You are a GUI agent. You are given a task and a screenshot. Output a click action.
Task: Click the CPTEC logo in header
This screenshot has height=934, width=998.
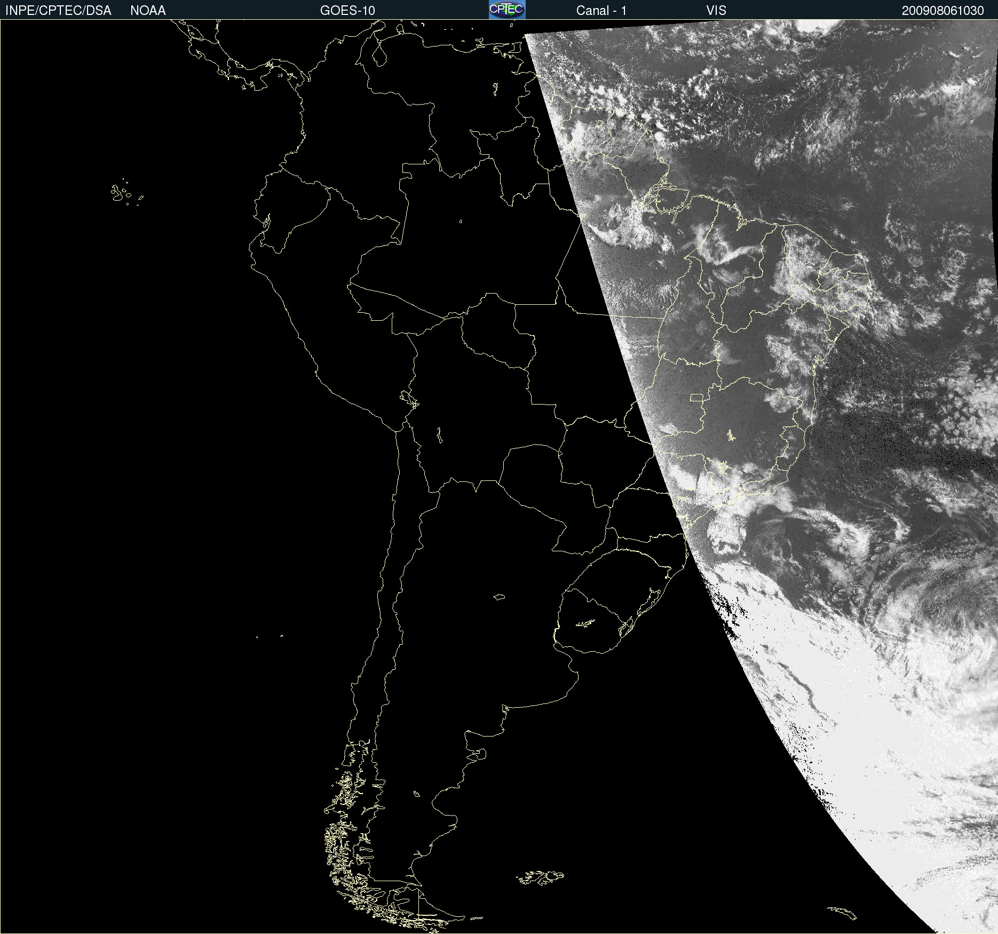coord(507,10)
